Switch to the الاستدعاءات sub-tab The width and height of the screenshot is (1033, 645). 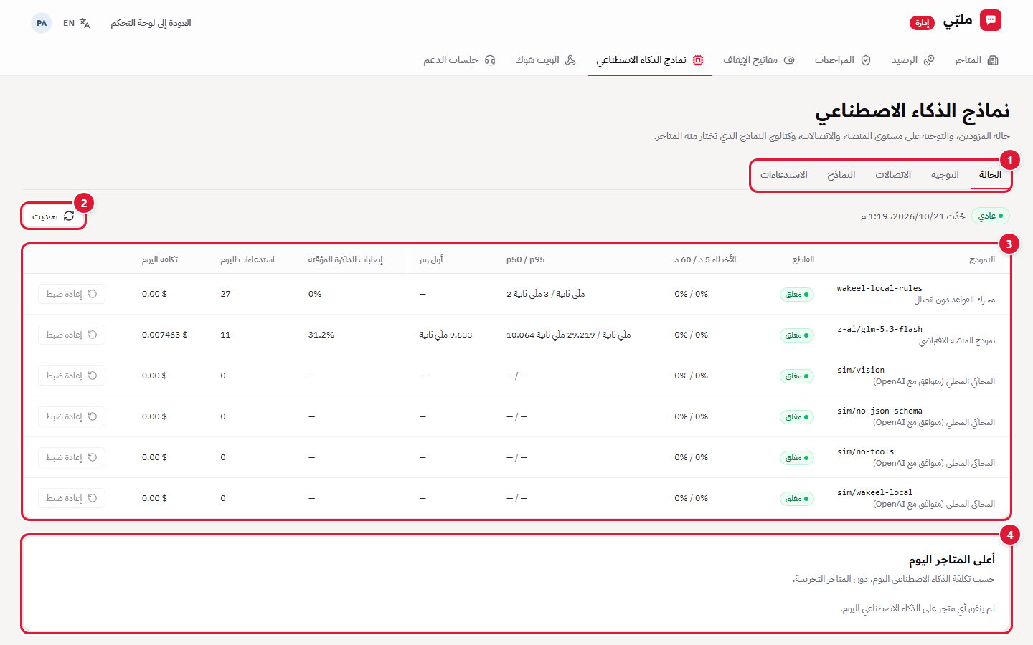pos(784,175)
